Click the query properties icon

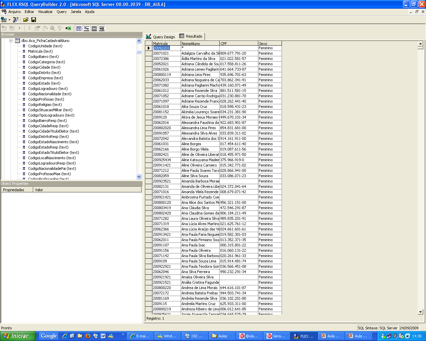point(37,28)
